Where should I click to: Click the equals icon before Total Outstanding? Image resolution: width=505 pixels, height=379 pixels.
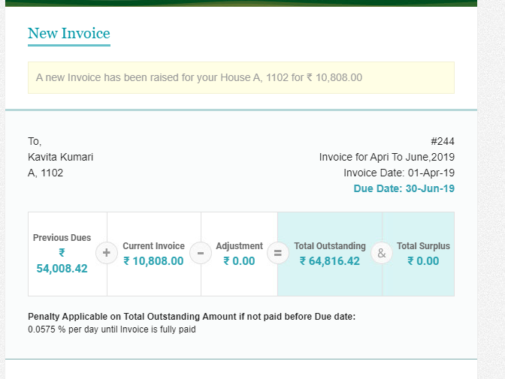(277, 254)
